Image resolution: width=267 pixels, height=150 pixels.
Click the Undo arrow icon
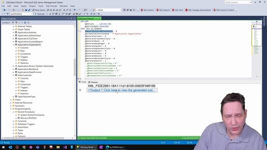(x=74, y=10)
